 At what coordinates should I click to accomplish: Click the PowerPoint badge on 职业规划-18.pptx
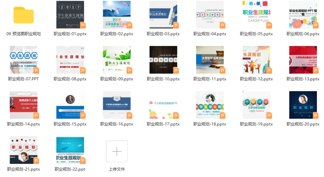(223, 115)
